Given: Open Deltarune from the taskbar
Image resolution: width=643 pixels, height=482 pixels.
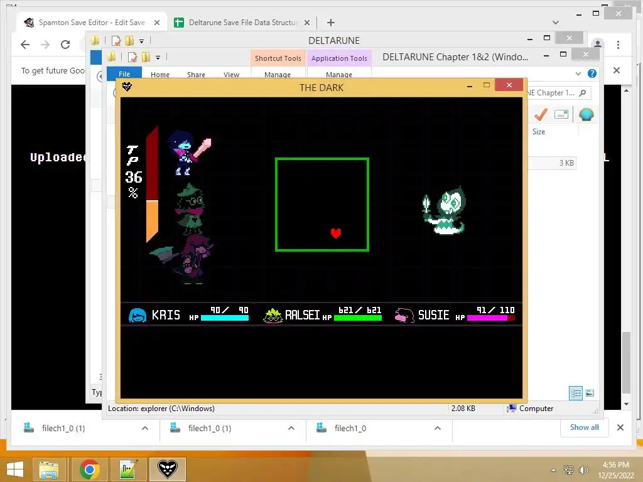Looking at the screenshot, I should [168, 469].
